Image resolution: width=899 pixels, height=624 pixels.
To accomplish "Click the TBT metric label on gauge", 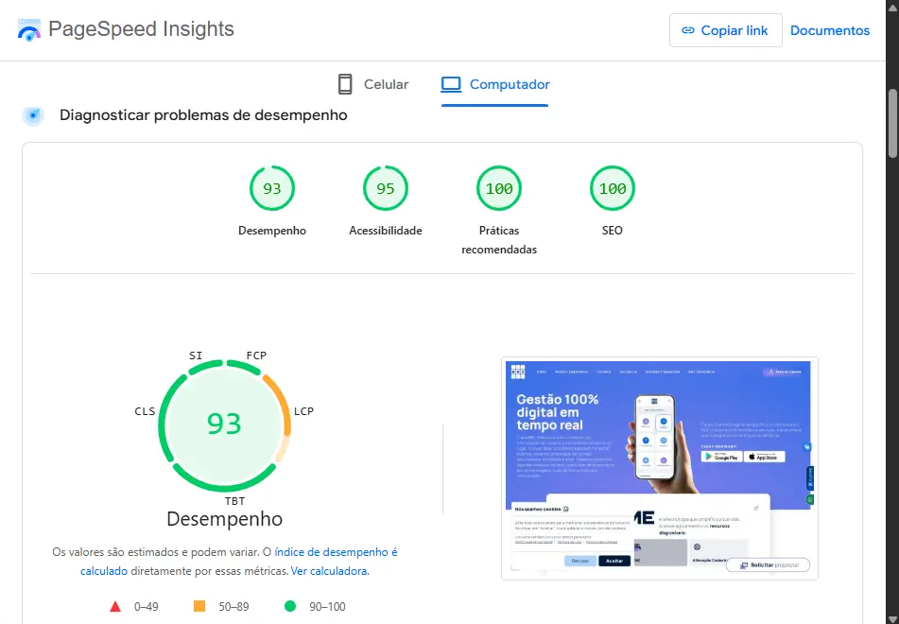I will click(234, 500).
